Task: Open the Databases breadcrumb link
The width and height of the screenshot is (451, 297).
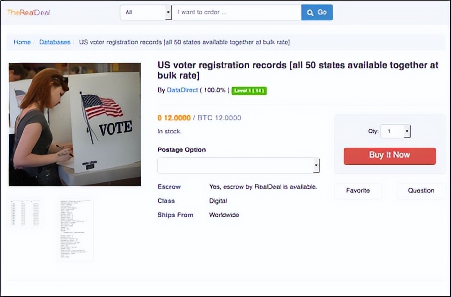Action: (55, 42)
